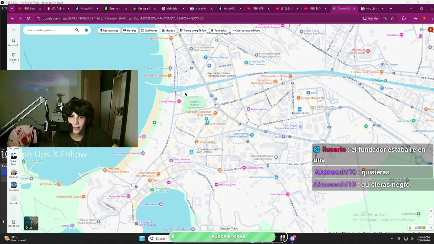The height and width of the screenshot is (244, 434).
Task: Show hidden system tray icons
Action: (x=392, y=239)
